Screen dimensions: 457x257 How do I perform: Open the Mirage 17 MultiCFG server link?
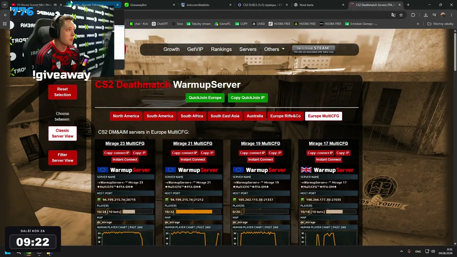[328, 143]
